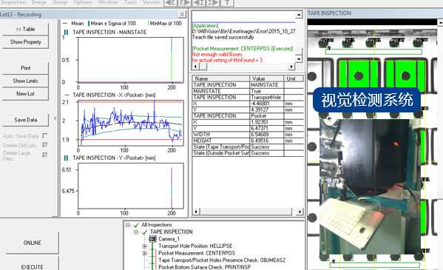Click the Show Limits button
This screenshot has width=443, height=270.
coord(25,81)
